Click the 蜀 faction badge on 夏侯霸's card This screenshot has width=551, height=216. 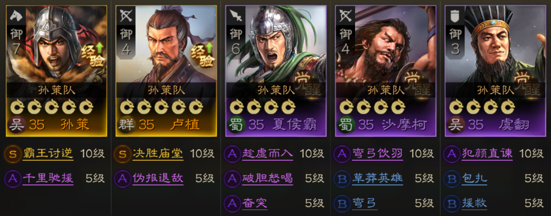click(235, 124)
